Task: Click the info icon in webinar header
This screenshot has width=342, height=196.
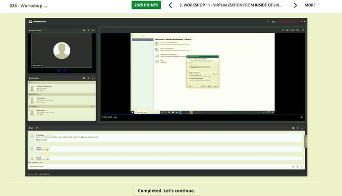Action: click(273, 22)
